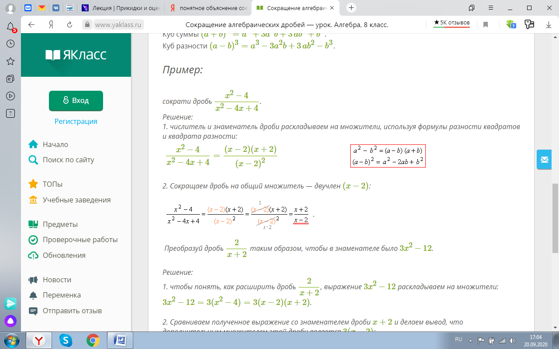Image resolution: width=559 pixels, height=349 pixels.
Task: Open collections icon in sidebar
Action: pos(11,79)
